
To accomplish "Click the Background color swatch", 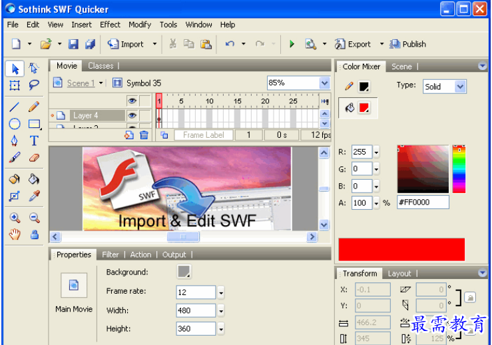I will point(184,272).
